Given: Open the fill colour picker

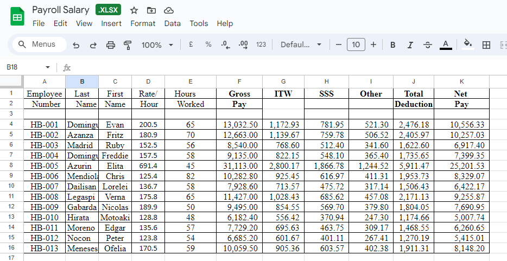Looking at the screenshot, I should pyautogui.click(x=468, y=44).
